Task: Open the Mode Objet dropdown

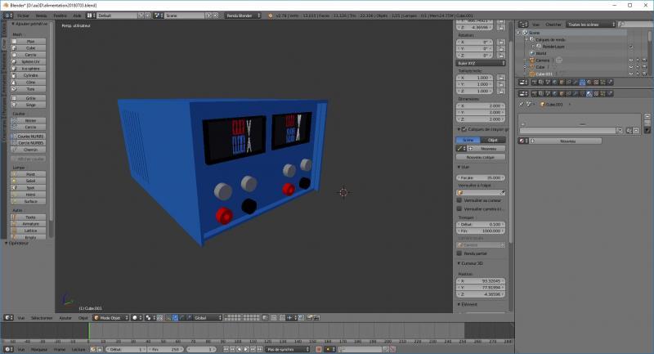Action: 110,317
